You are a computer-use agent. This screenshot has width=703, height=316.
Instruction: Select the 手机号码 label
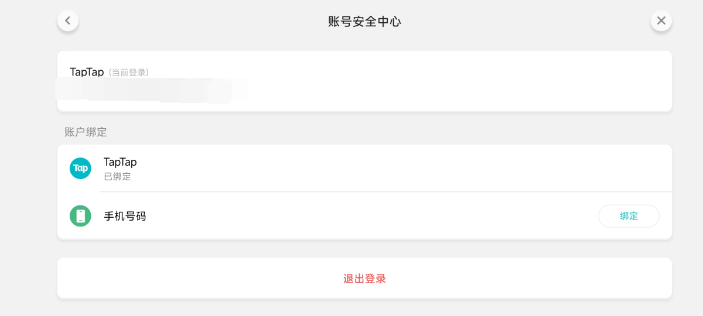tap(125, 216)
